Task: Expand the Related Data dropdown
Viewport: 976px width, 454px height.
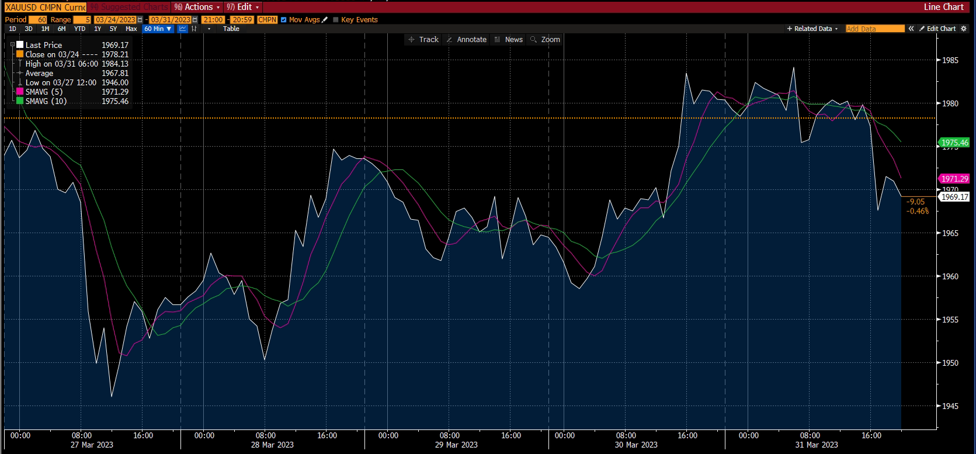Action: pyautogui.click(x=812, y=29)
